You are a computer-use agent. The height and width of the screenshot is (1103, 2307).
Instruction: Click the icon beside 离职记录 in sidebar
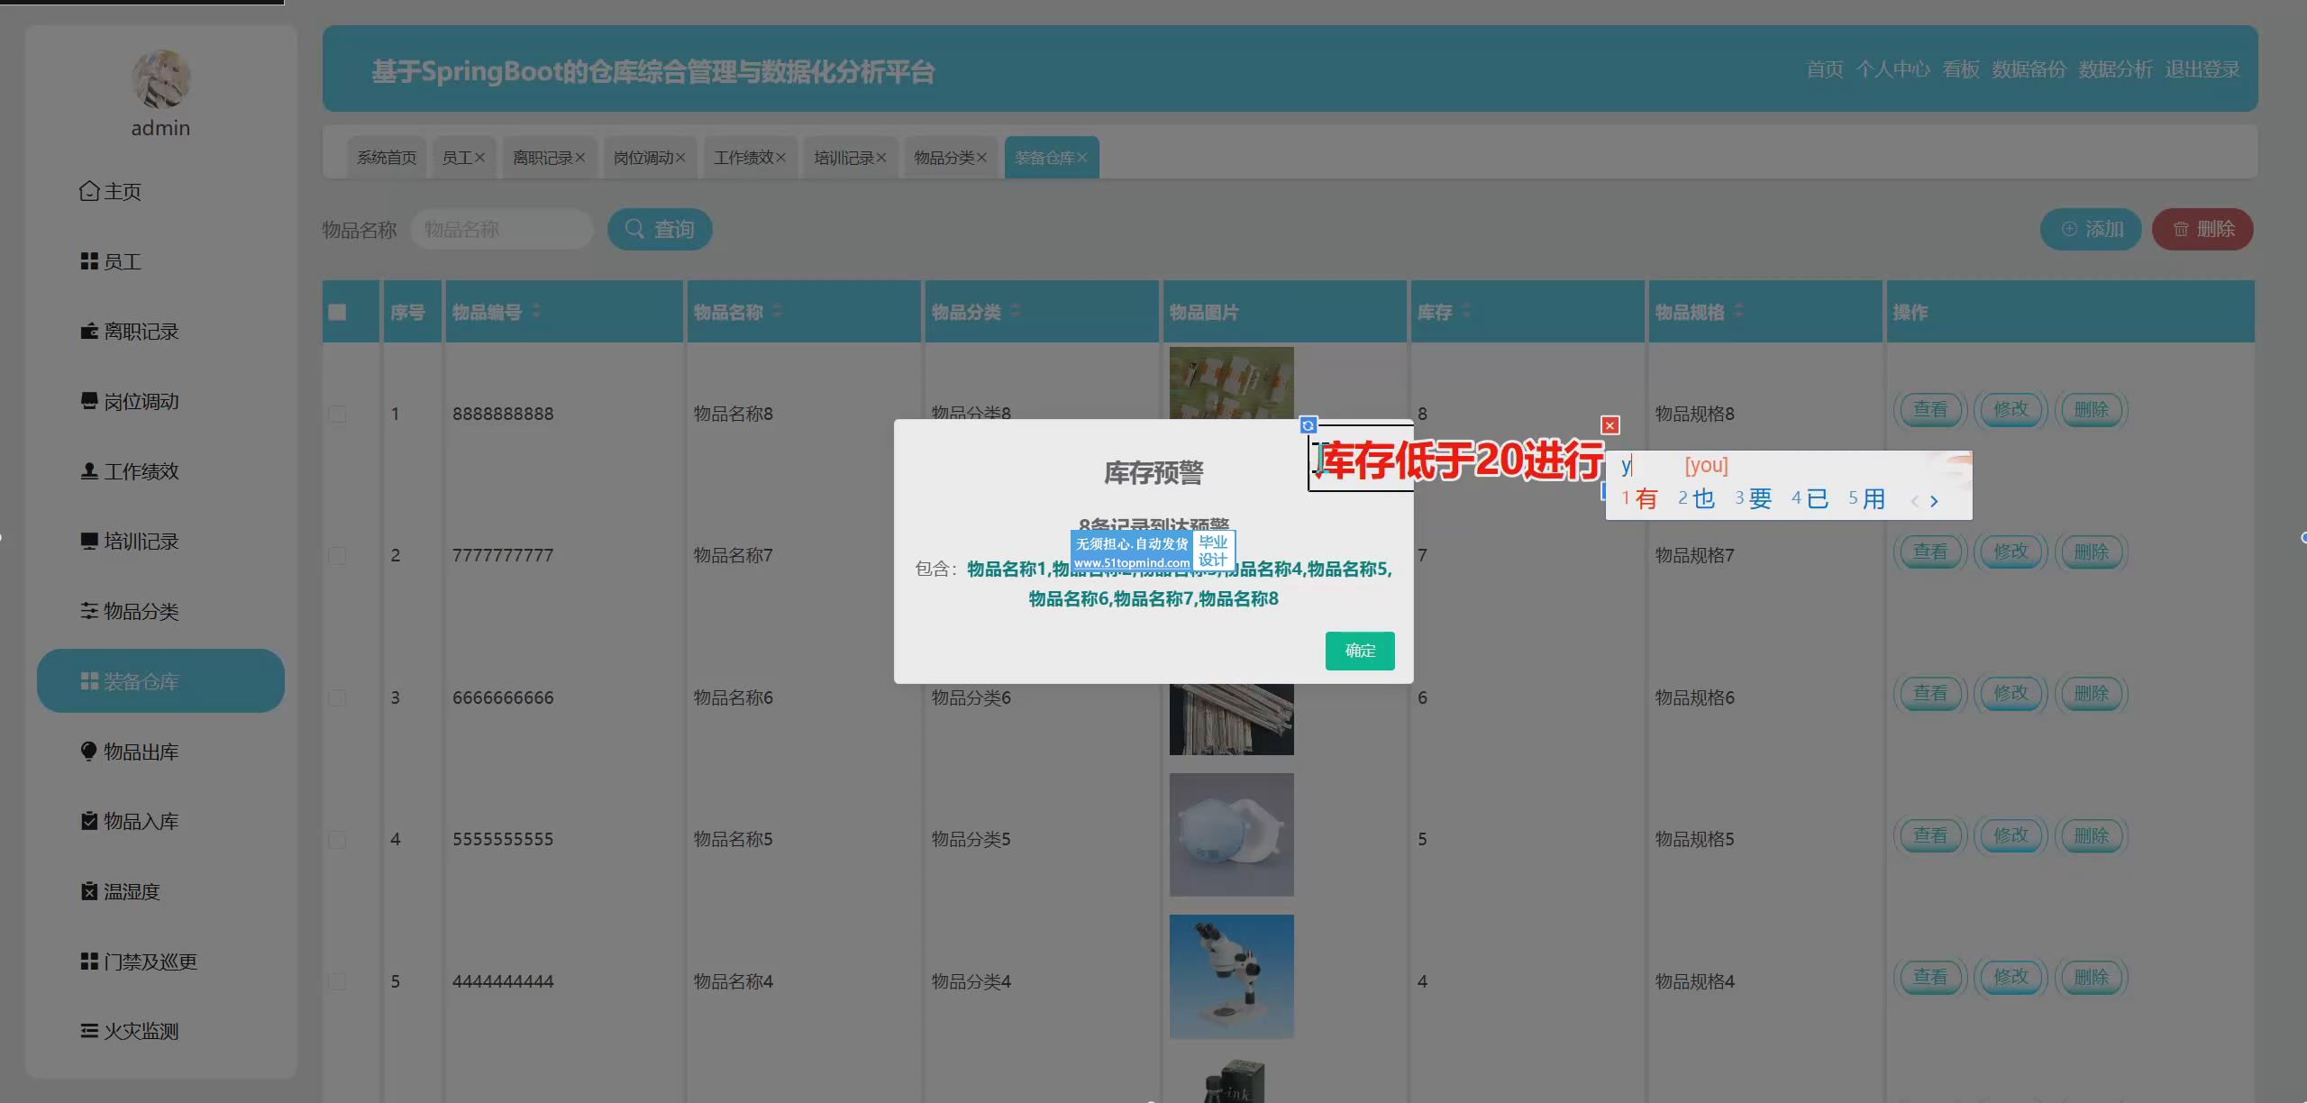click(x=89, y=332)
